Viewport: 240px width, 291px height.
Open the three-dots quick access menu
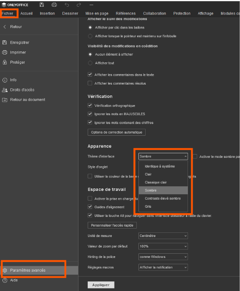[x=91, y=5]
